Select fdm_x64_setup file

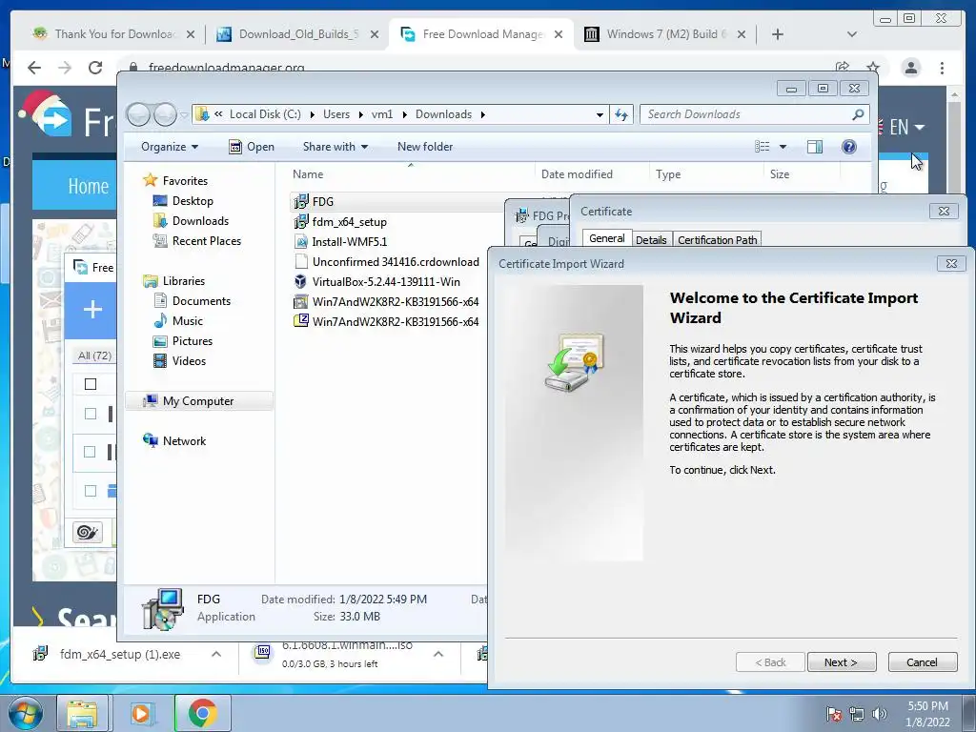click(349, 221)
